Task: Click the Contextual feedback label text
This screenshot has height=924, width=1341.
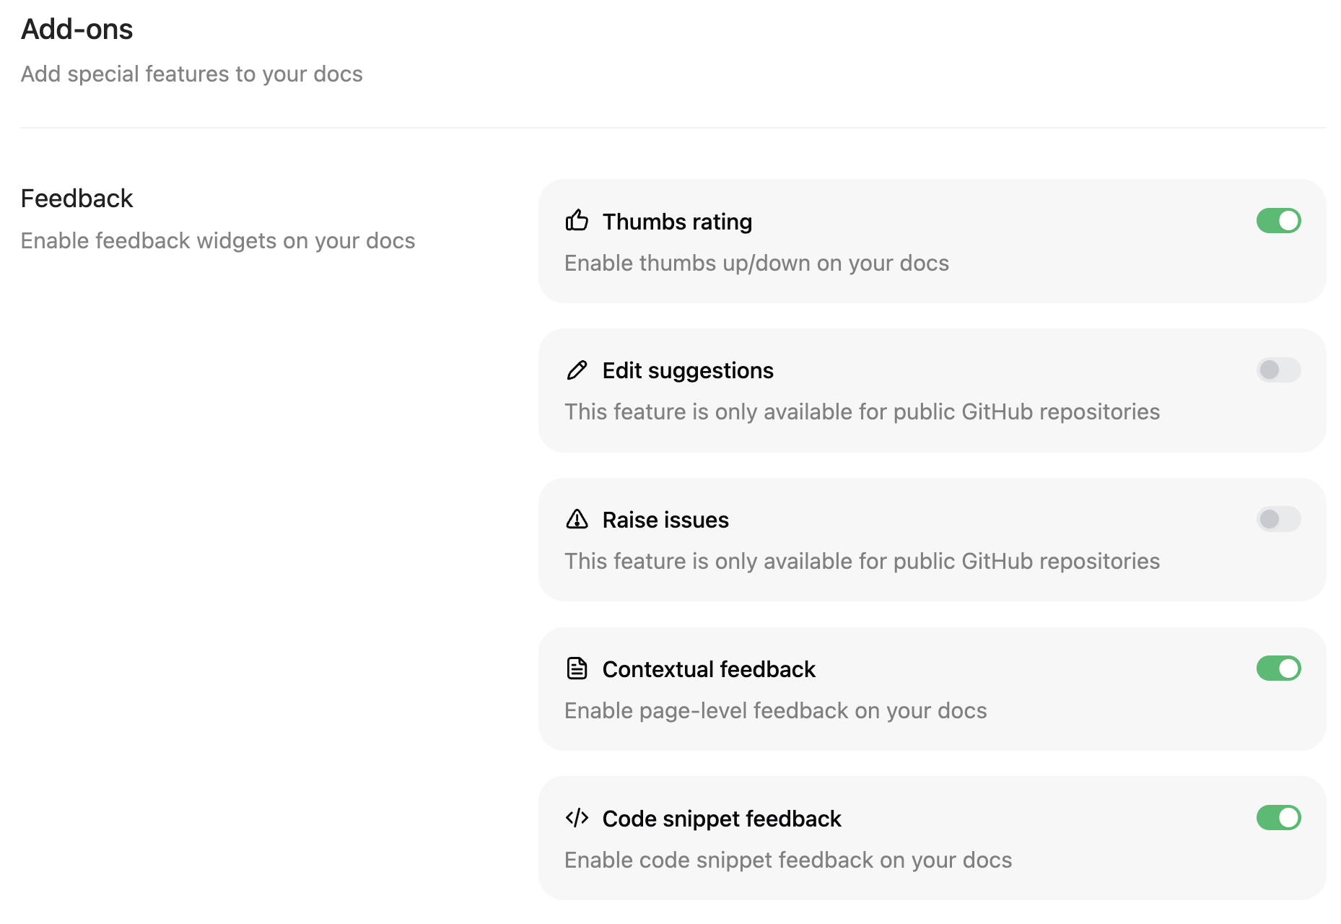Action: pyautogui.click(x=709, y=668)
